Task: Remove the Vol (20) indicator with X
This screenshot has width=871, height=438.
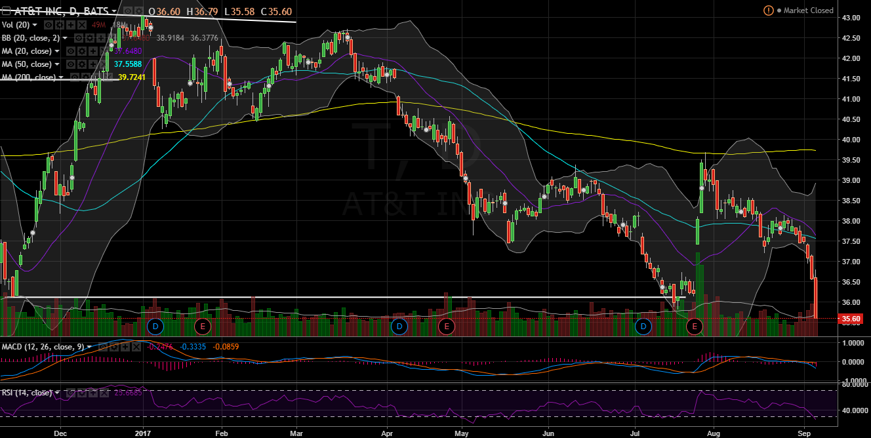Action: pyautogui.click(x=82, y=24)
